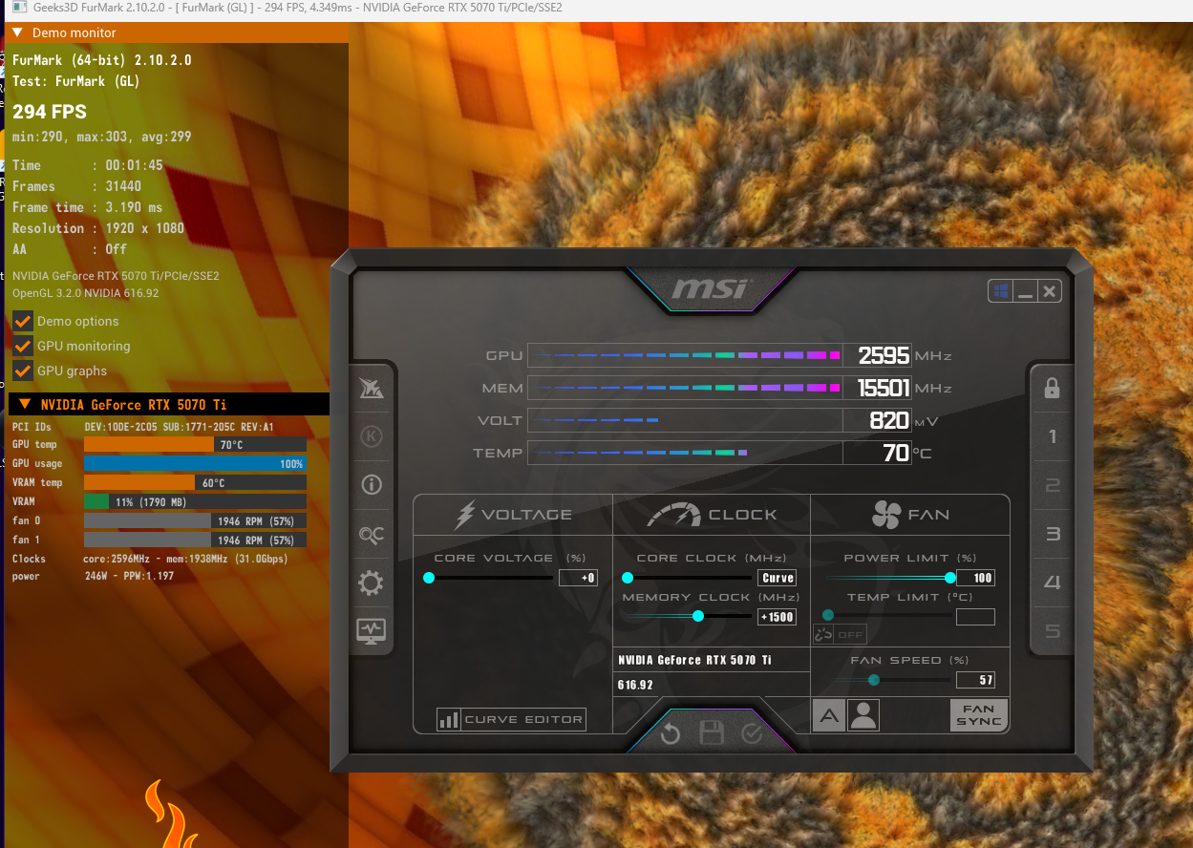Launch Kombustor stress test K icon
Viewport: 1193px width, 848px height.
[371, 436]
